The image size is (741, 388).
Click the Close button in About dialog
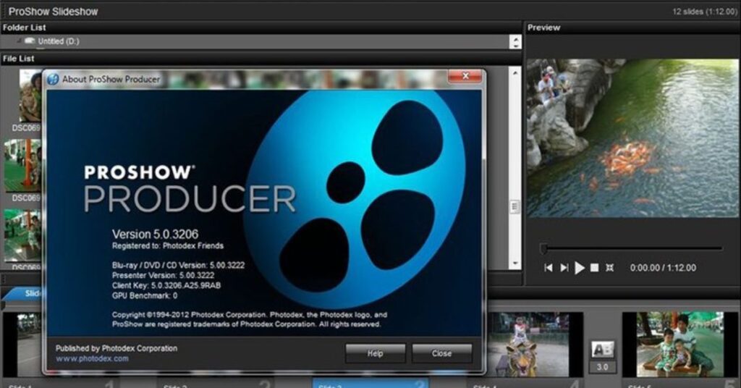(441, 353)
